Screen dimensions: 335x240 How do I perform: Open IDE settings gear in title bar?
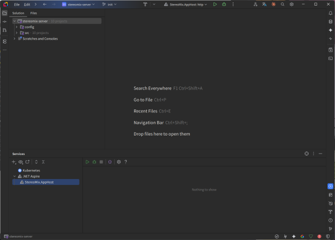tap(291, 4)
